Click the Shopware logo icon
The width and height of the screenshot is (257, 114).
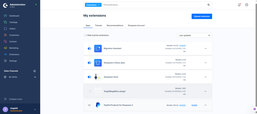(x=5, y=6)
